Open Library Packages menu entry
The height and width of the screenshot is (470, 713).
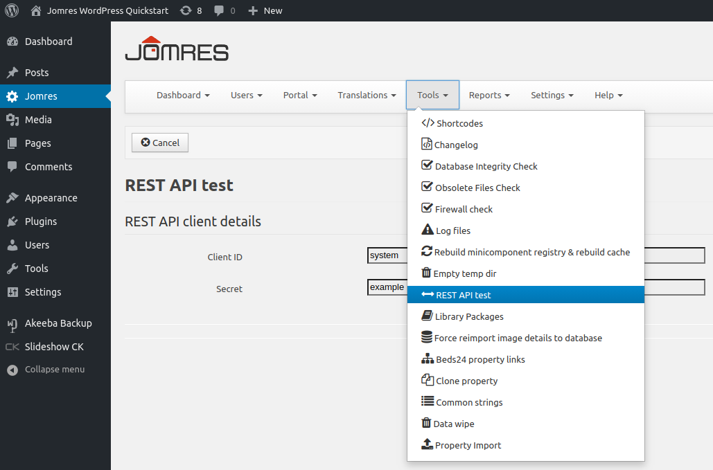[526, 316]
